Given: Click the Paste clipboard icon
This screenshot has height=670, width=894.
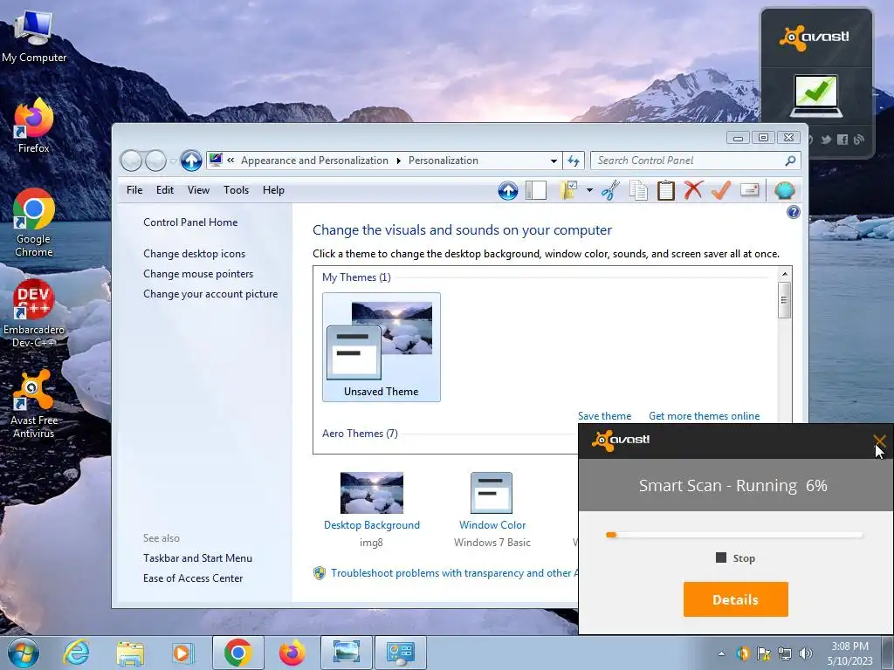Looking at the screenshot, I should [665, 190].
